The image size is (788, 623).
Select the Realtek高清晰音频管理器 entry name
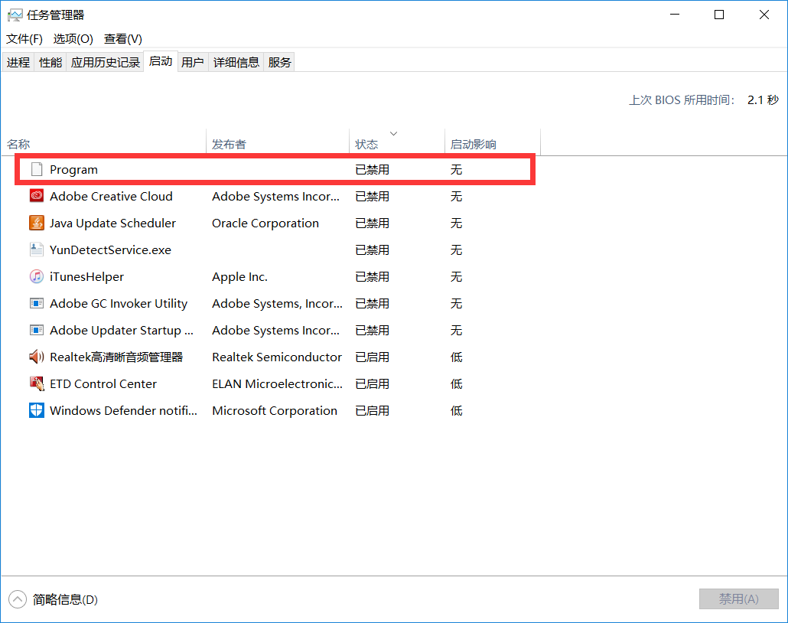116,357
